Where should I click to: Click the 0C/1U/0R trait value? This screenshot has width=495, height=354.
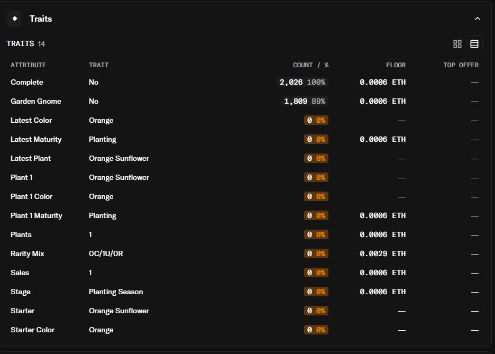click(x=106, y=253)
